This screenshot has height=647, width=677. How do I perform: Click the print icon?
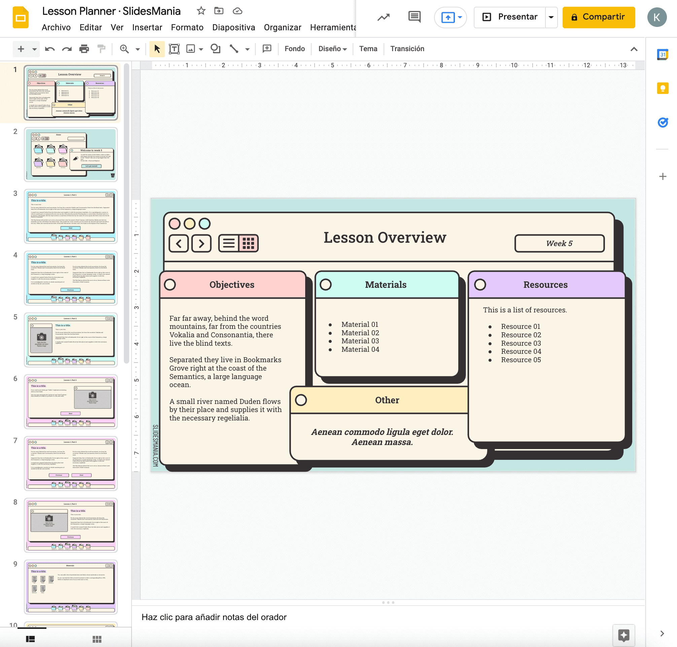click(84, 48)
